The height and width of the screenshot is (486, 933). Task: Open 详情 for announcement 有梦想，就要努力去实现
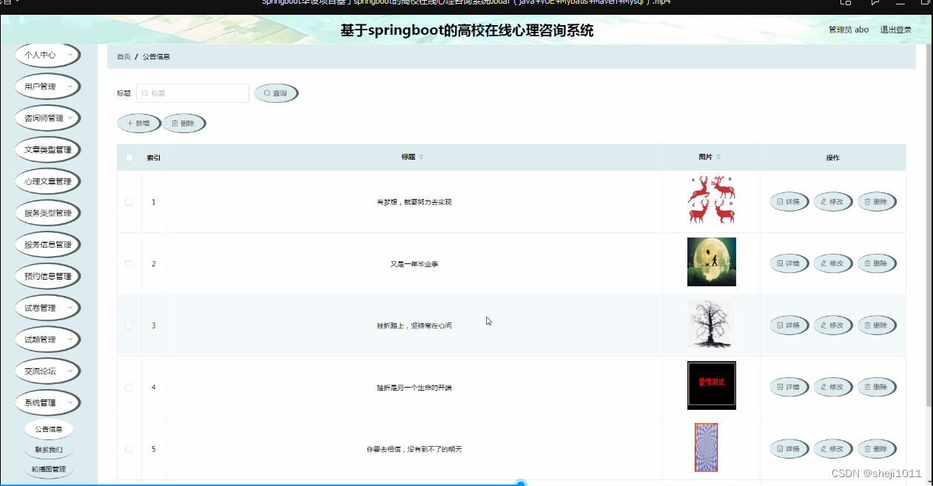pyautogui.click(x=789, y=201)
